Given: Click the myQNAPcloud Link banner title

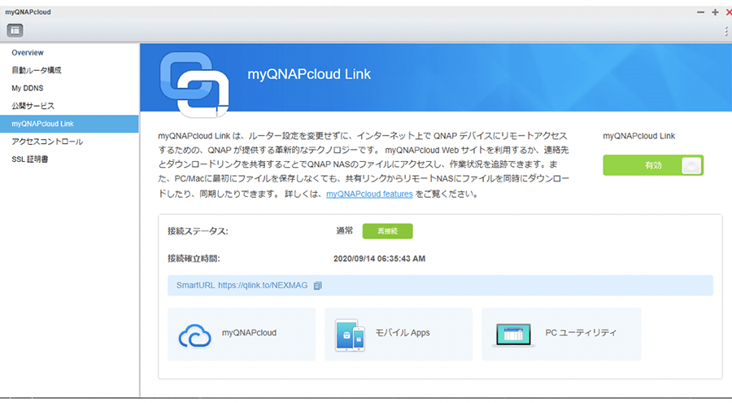Looking at the screenshot, I should [x=309, y=74].
